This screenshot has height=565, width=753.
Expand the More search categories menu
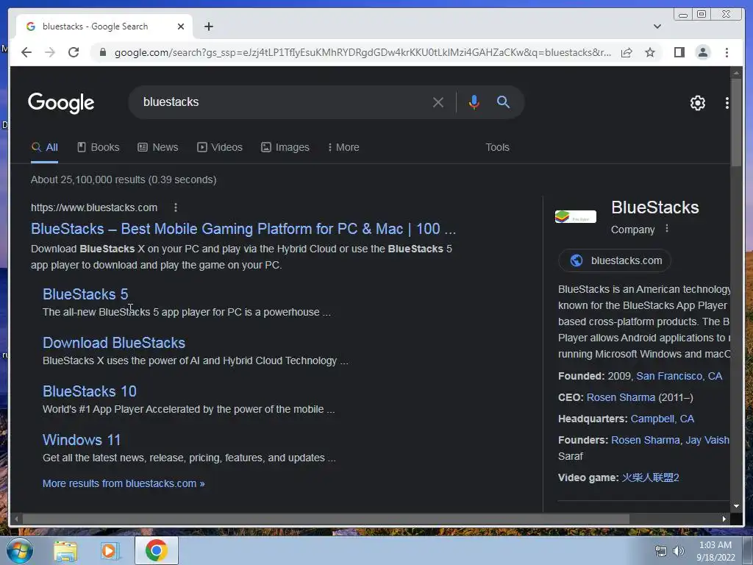[343, 147]
